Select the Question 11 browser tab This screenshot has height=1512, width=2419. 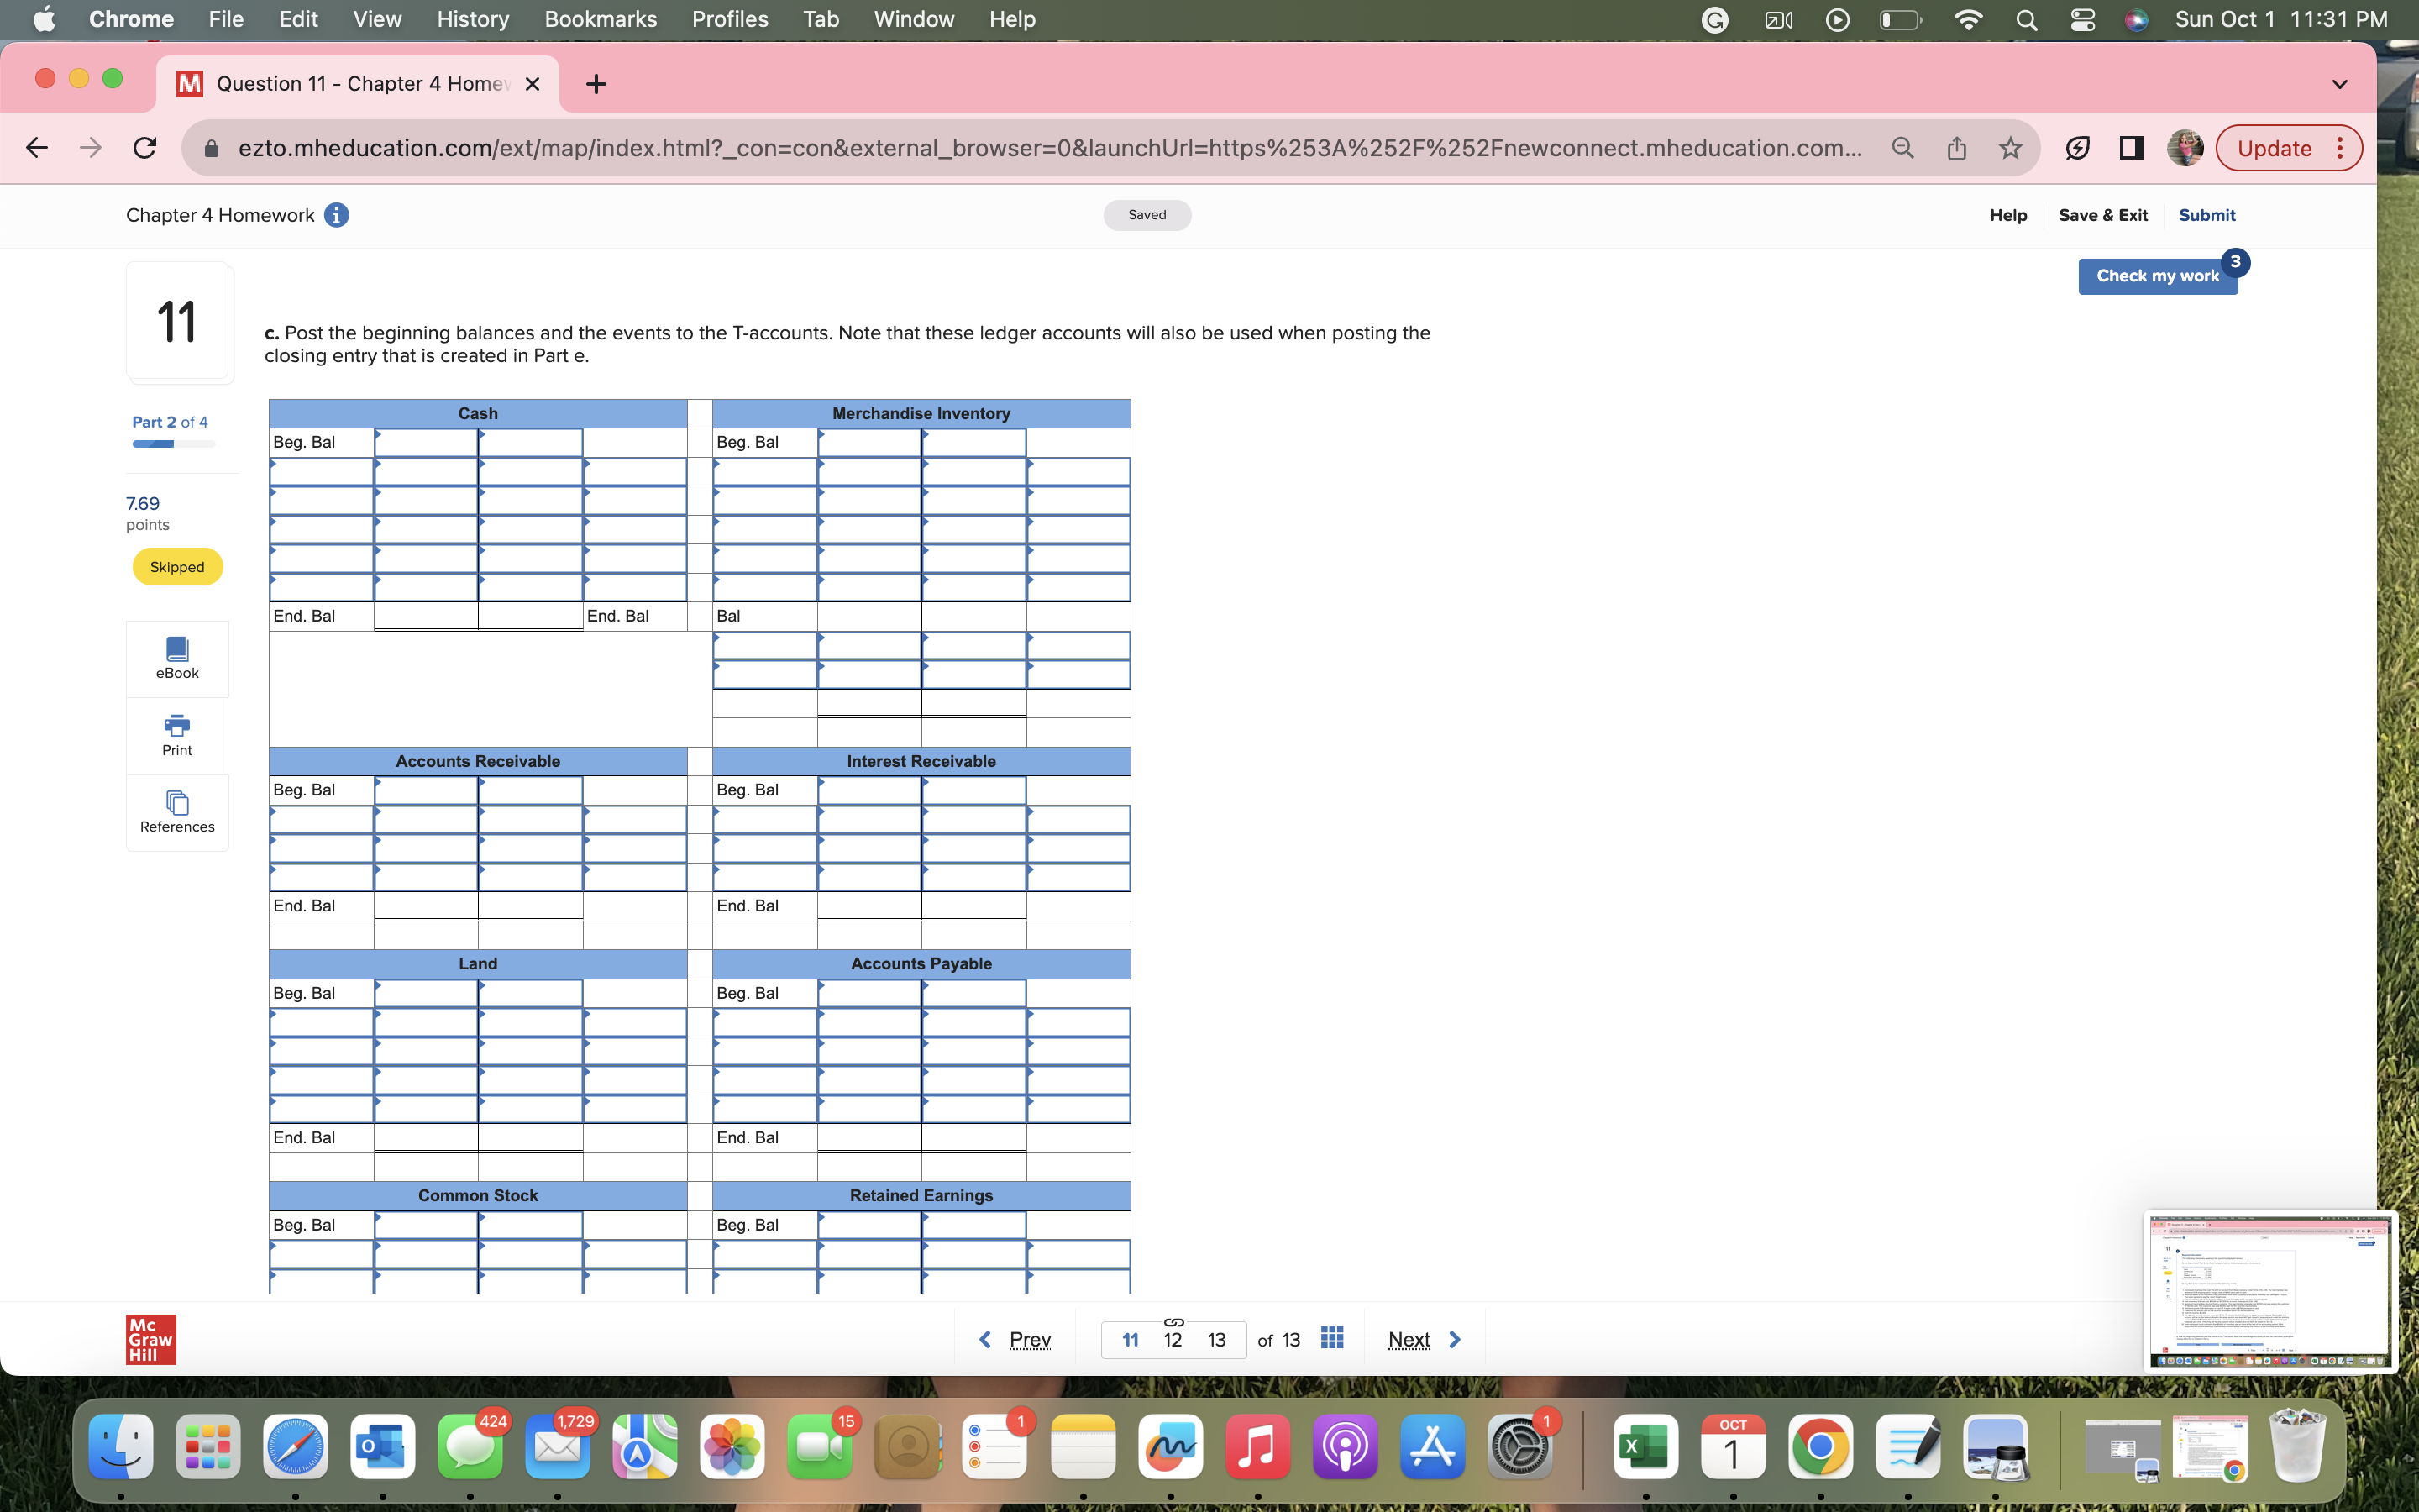point(350,83)
